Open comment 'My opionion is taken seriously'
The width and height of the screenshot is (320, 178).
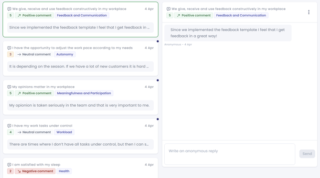point(80,105)
